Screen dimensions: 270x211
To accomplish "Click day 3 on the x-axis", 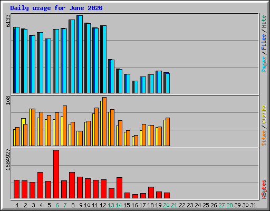I will [x=33, y=205].
